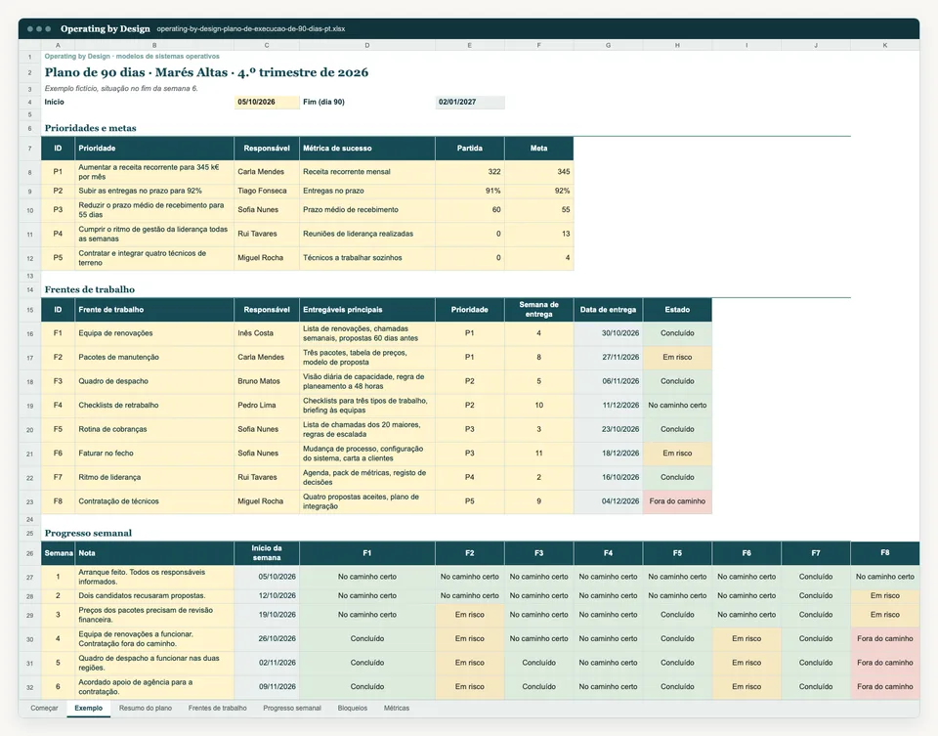This screenshot has height=736, width=938.
Task: Click week 3 F2 'Em risco' cell
Action: pyautogui.click(x=470, y=615)
